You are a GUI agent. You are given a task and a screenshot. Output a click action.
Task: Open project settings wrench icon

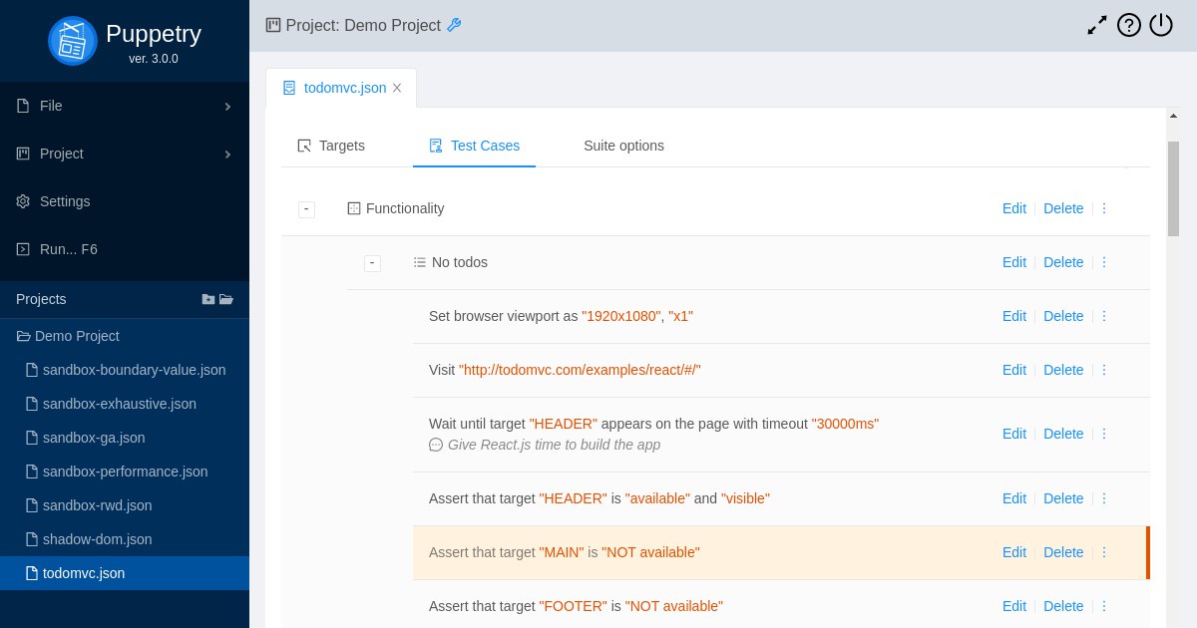(x=454, y=25)
